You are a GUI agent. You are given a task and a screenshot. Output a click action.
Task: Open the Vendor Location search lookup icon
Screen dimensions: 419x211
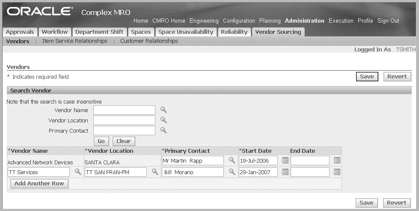pyautogui.click(x=163, y=120)
